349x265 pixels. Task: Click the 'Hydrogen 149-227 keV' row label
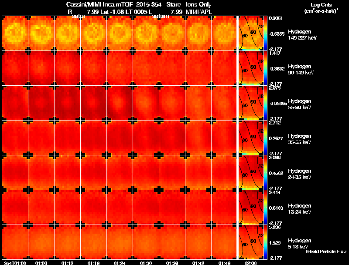pyautogui.click(x=302, y=35)
